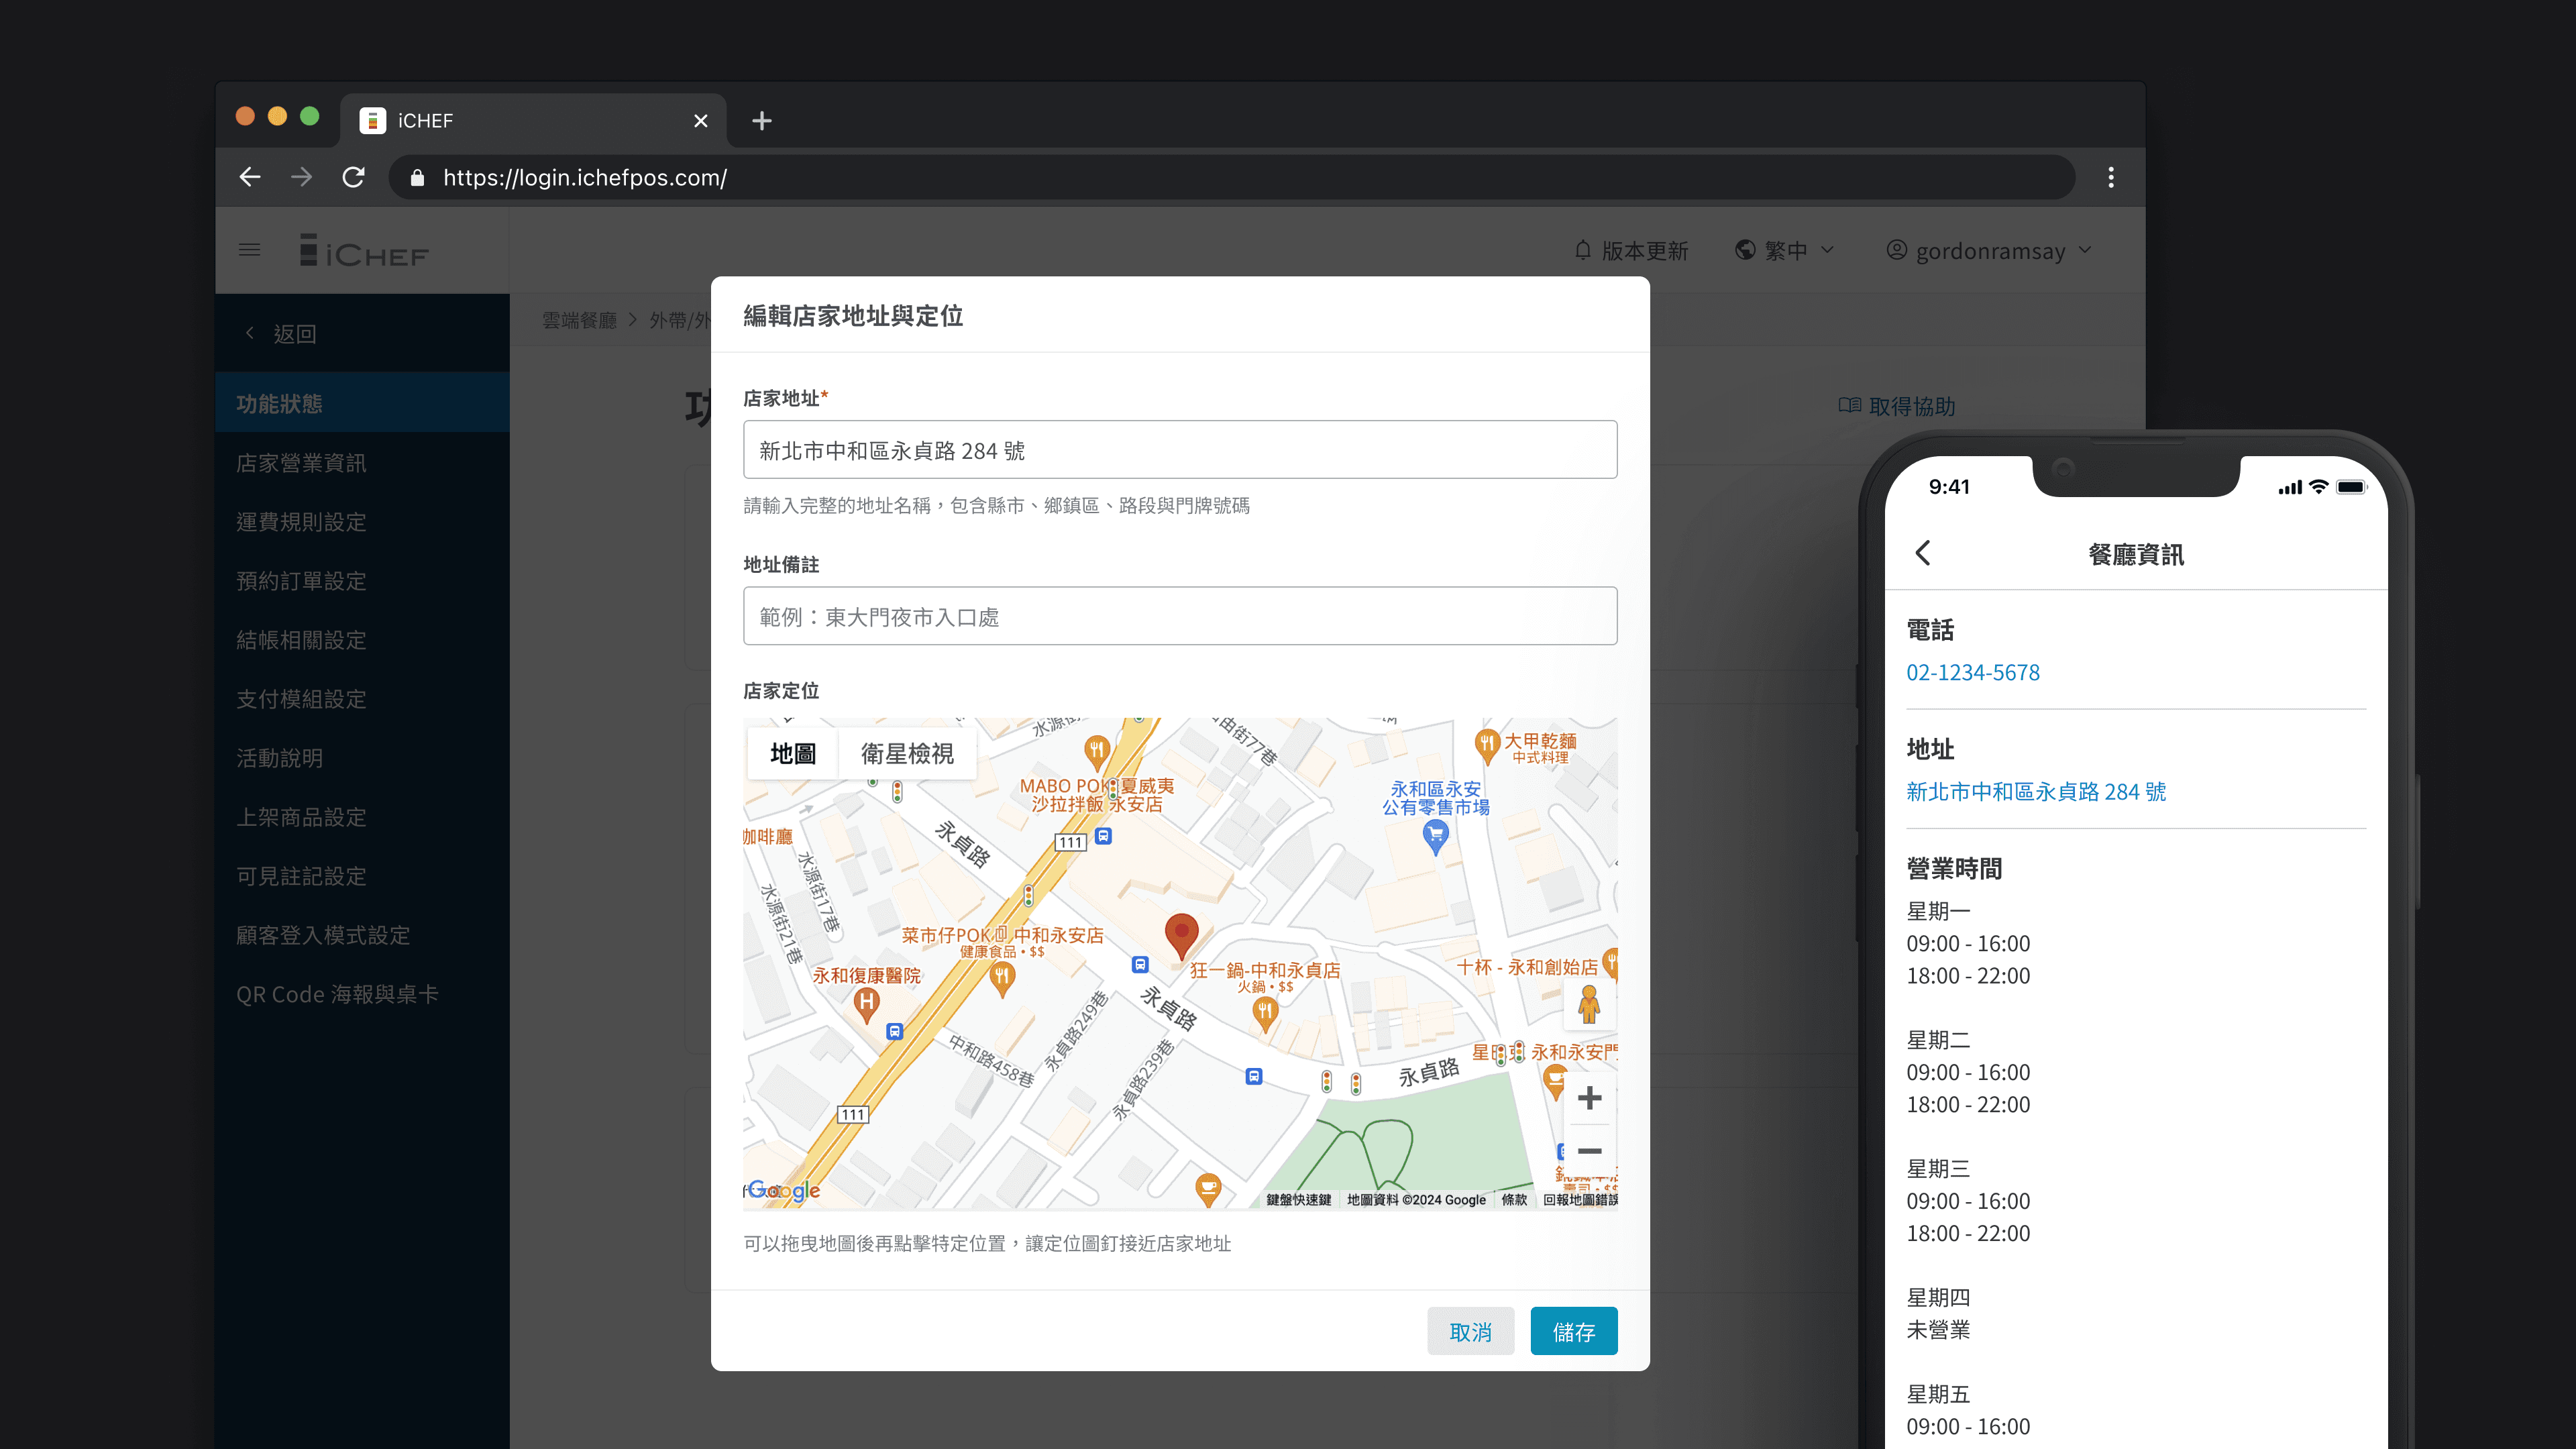The image size is (2576, 1449).
Task: Click the browser reload icon
Action: pos(353,177)
